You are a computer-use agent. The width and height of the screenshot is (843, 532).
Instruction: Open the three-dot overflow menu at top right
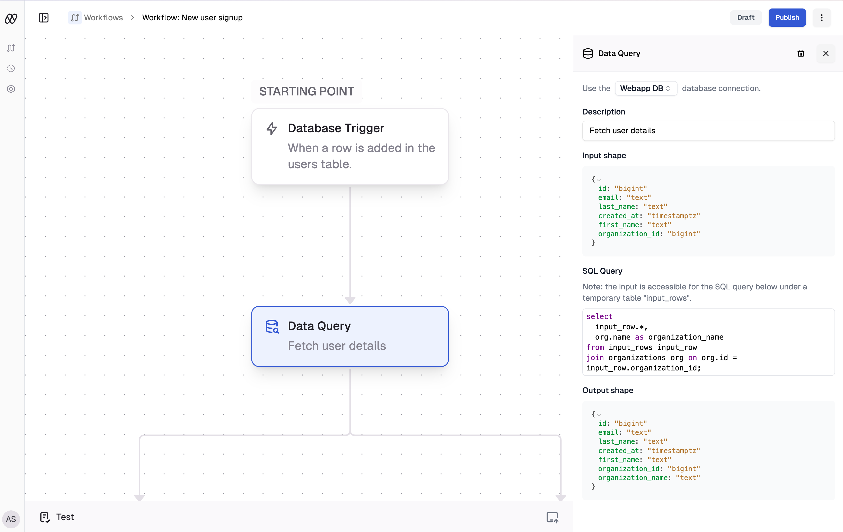(x=822, y=17)
